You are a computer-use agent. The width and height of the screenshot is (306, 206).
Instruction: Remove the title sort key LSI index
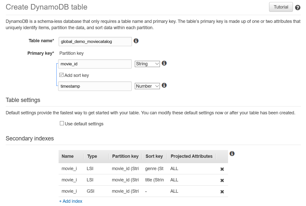(x=222, y=180)
